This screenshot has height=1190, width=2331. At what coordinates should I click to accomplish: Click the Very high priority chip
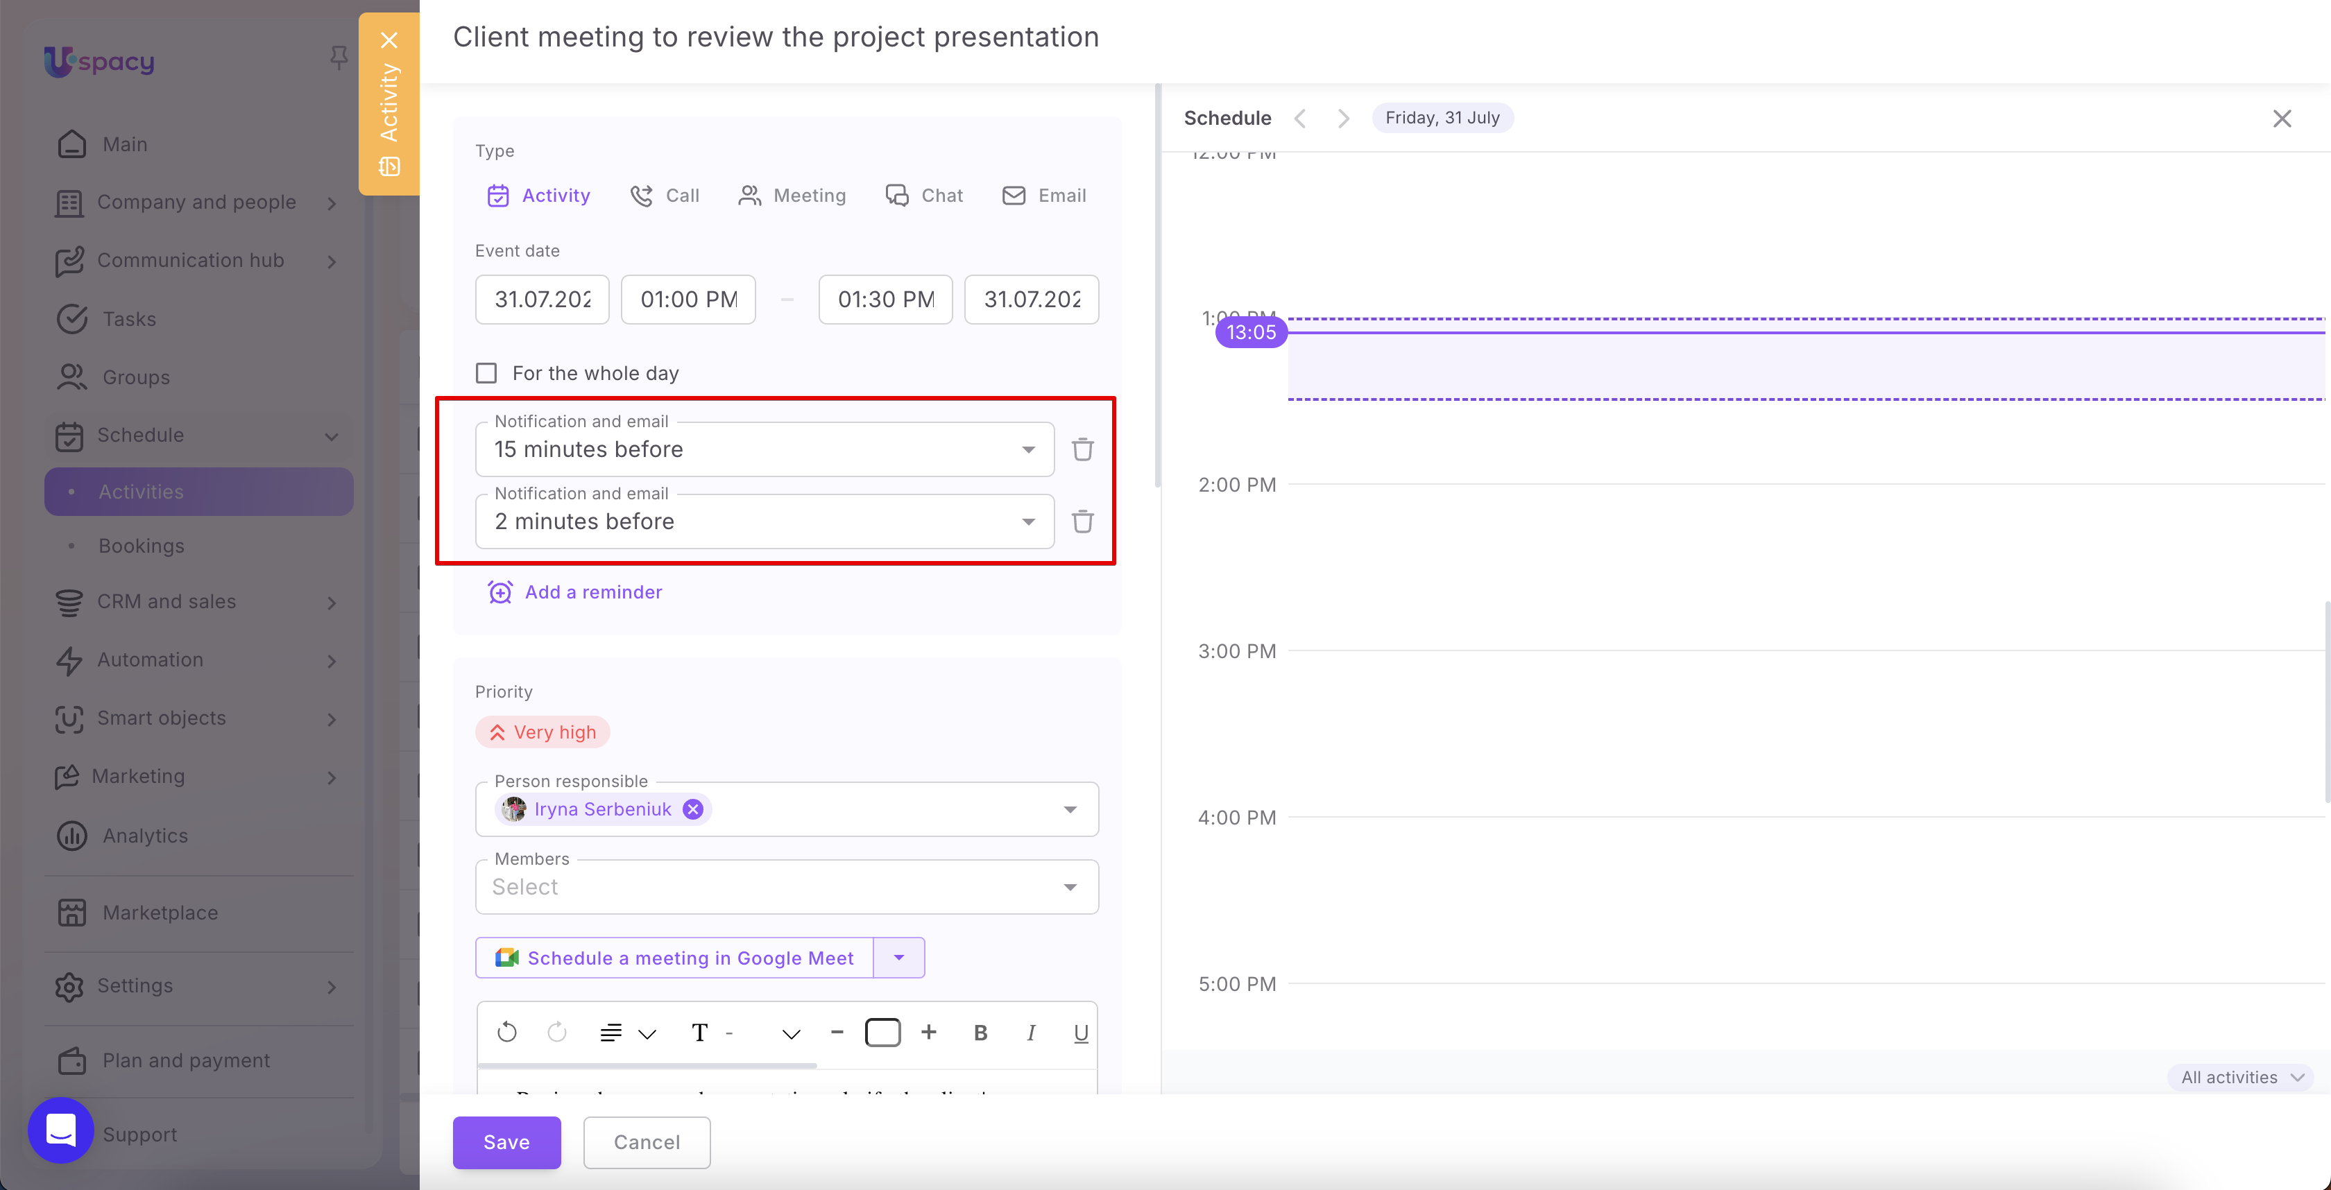(x=543, y=732)
